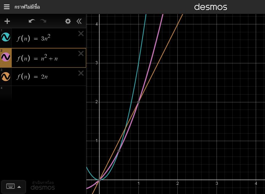
Task: Click the add expression plus icon
Action: point(7,21)
